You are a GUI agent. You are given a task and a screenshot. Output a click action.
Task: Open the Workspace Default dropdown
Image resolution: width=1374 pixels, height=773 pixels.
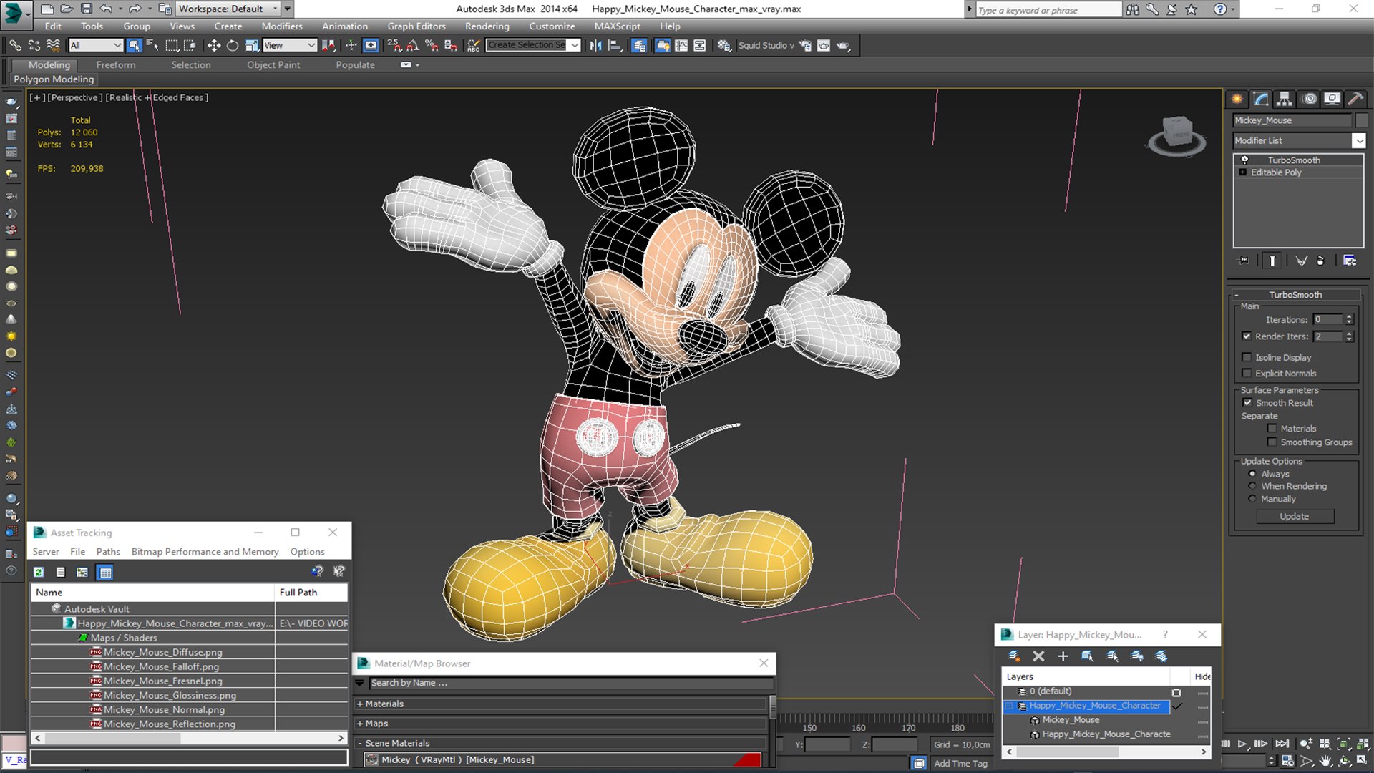pyautogui.click(x=228, y=9)
